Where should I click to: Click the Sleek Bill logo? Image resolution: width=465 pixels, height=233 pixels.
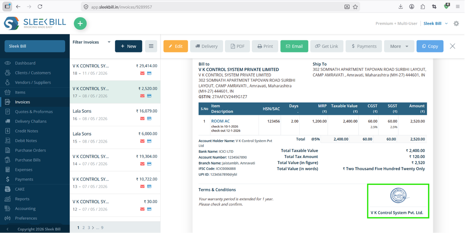[35, 24]
